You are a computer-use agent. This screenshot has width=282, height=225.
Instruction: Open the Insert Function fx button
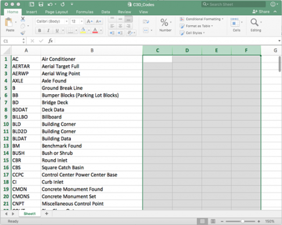51,41
